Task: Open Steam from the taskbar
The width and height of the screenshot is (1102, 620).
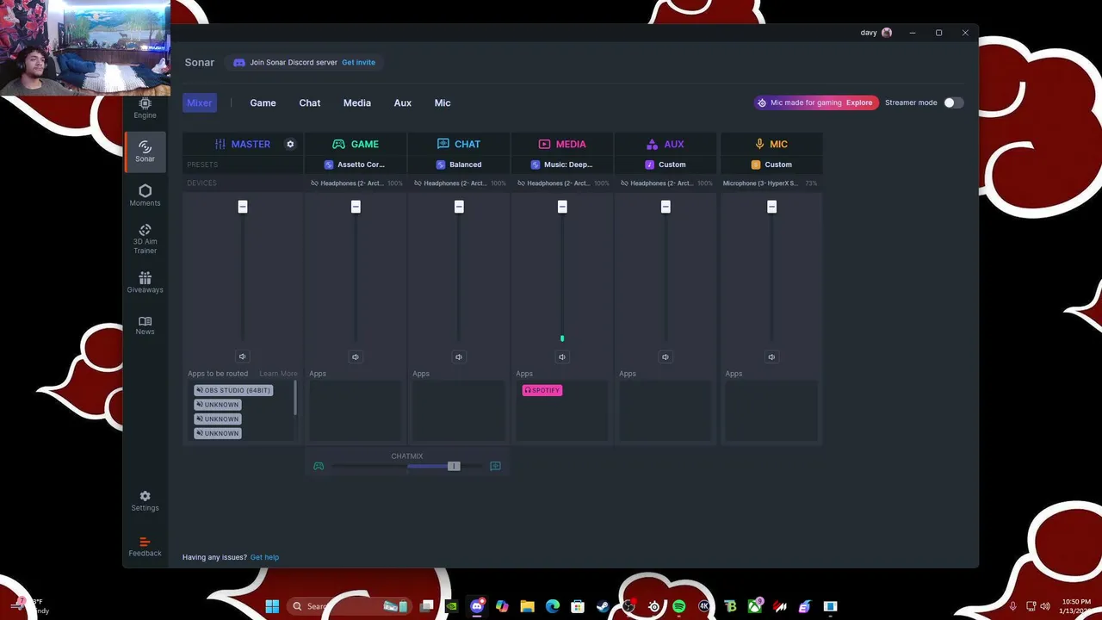Action: coord(603,606)
